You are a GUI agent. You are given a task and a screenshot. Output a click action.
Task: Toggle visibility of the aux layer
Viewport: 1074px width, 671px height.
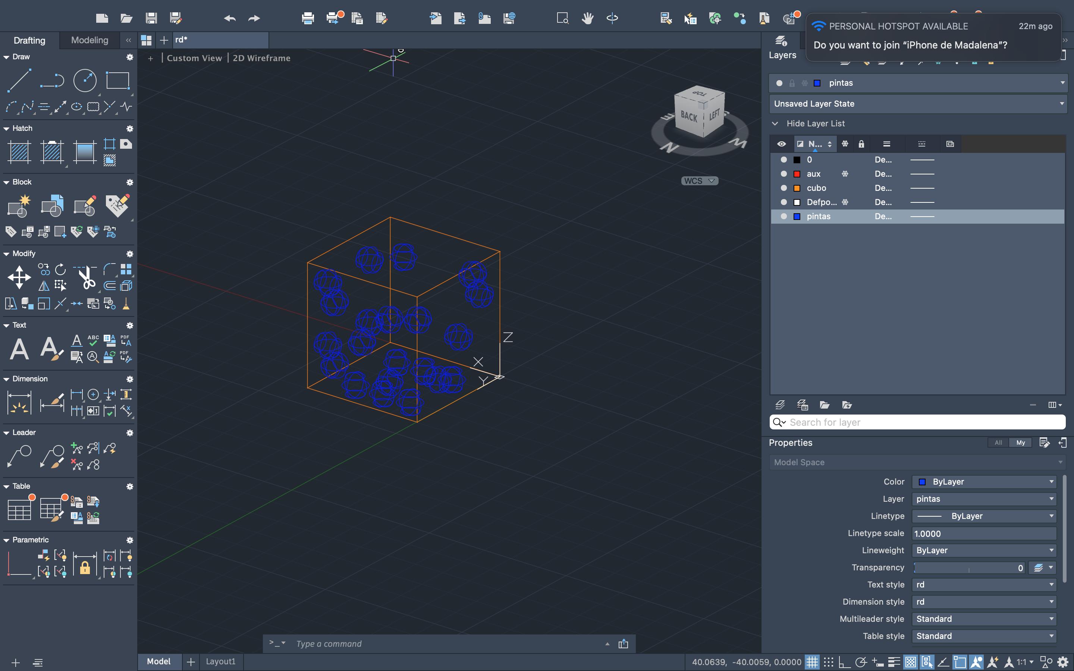coord(784,174)
